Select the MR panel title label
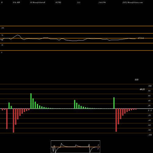Viewport: 153px width, 153px height. pos(136,80)
